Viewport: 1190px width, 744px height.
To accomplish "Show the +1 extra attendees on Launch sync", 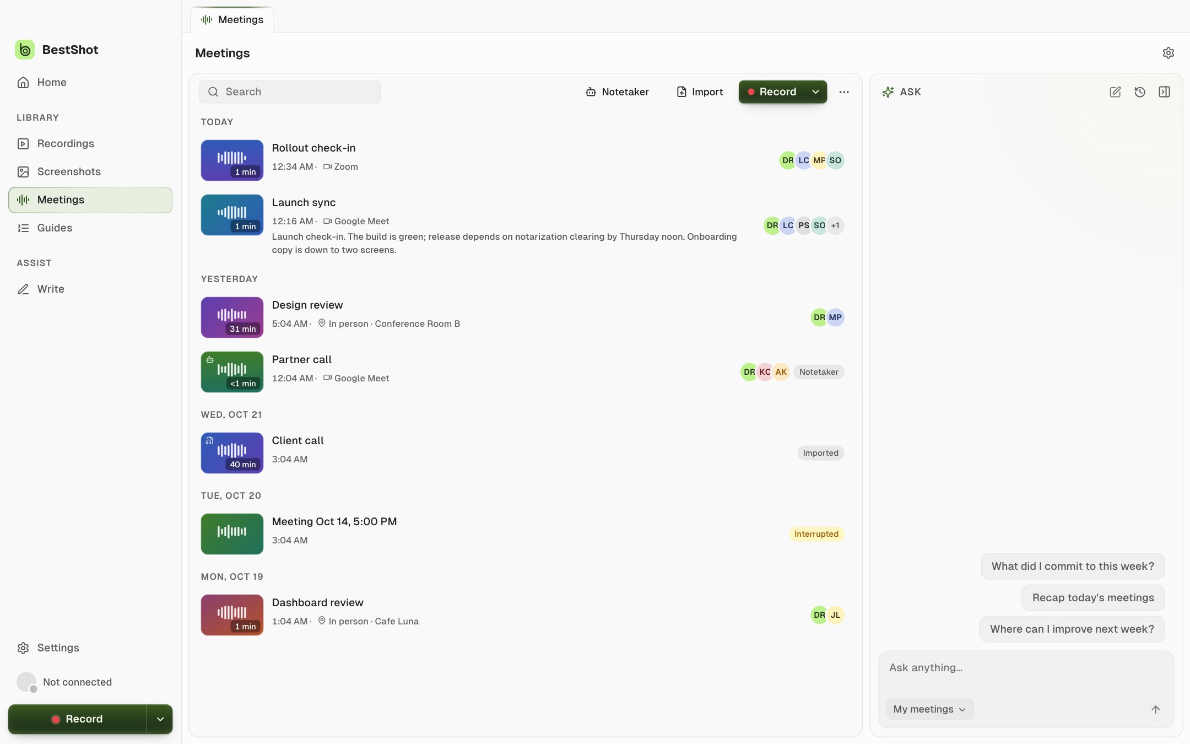I will pos(835,225).
